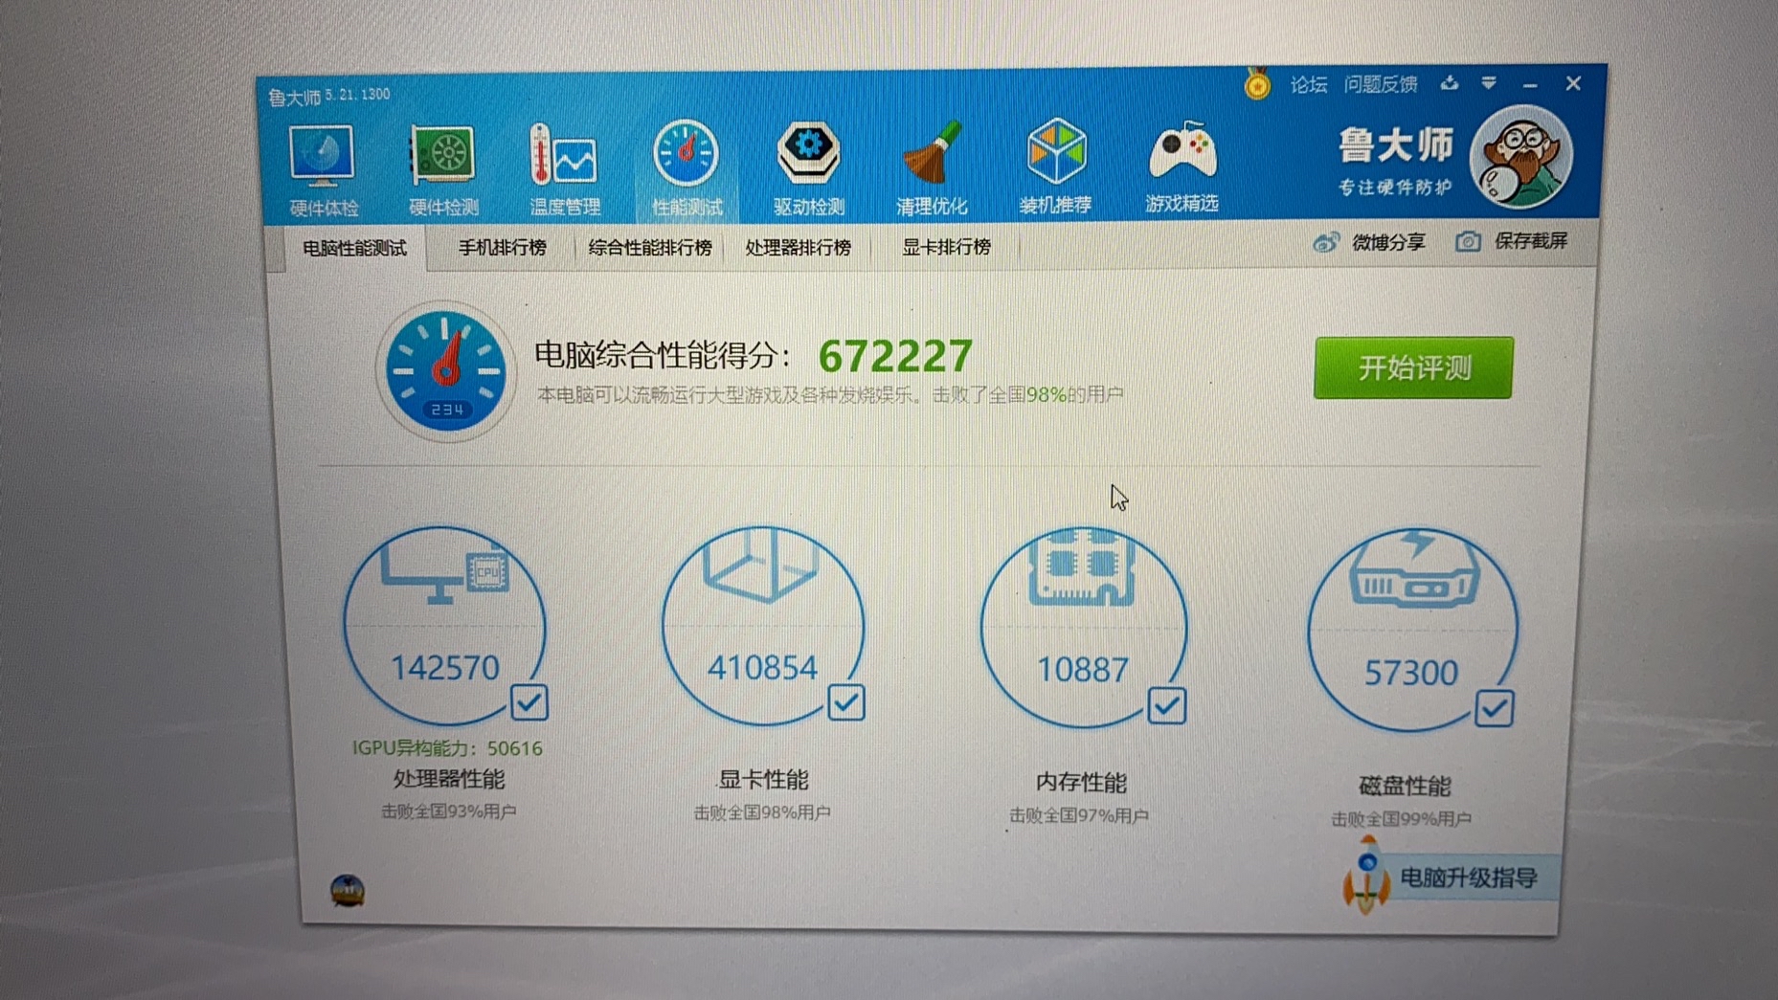This screenshot has height=1000, width=1778.
Task: Open the 装机推荐 software cube icon
Action: click(1055, 167)
